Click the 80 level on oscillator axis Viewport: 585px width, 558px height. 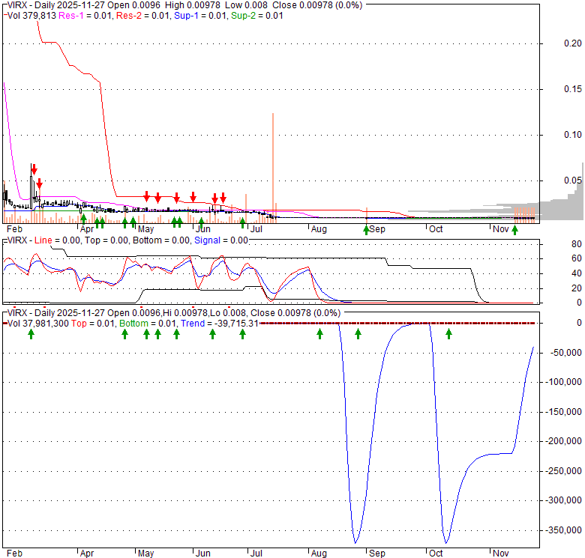click(x=556, y=244)
